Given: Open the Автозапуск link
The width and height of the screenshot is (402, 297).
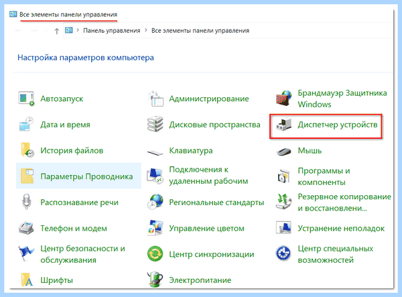Looking at the screenshot, I should [62, 99].
